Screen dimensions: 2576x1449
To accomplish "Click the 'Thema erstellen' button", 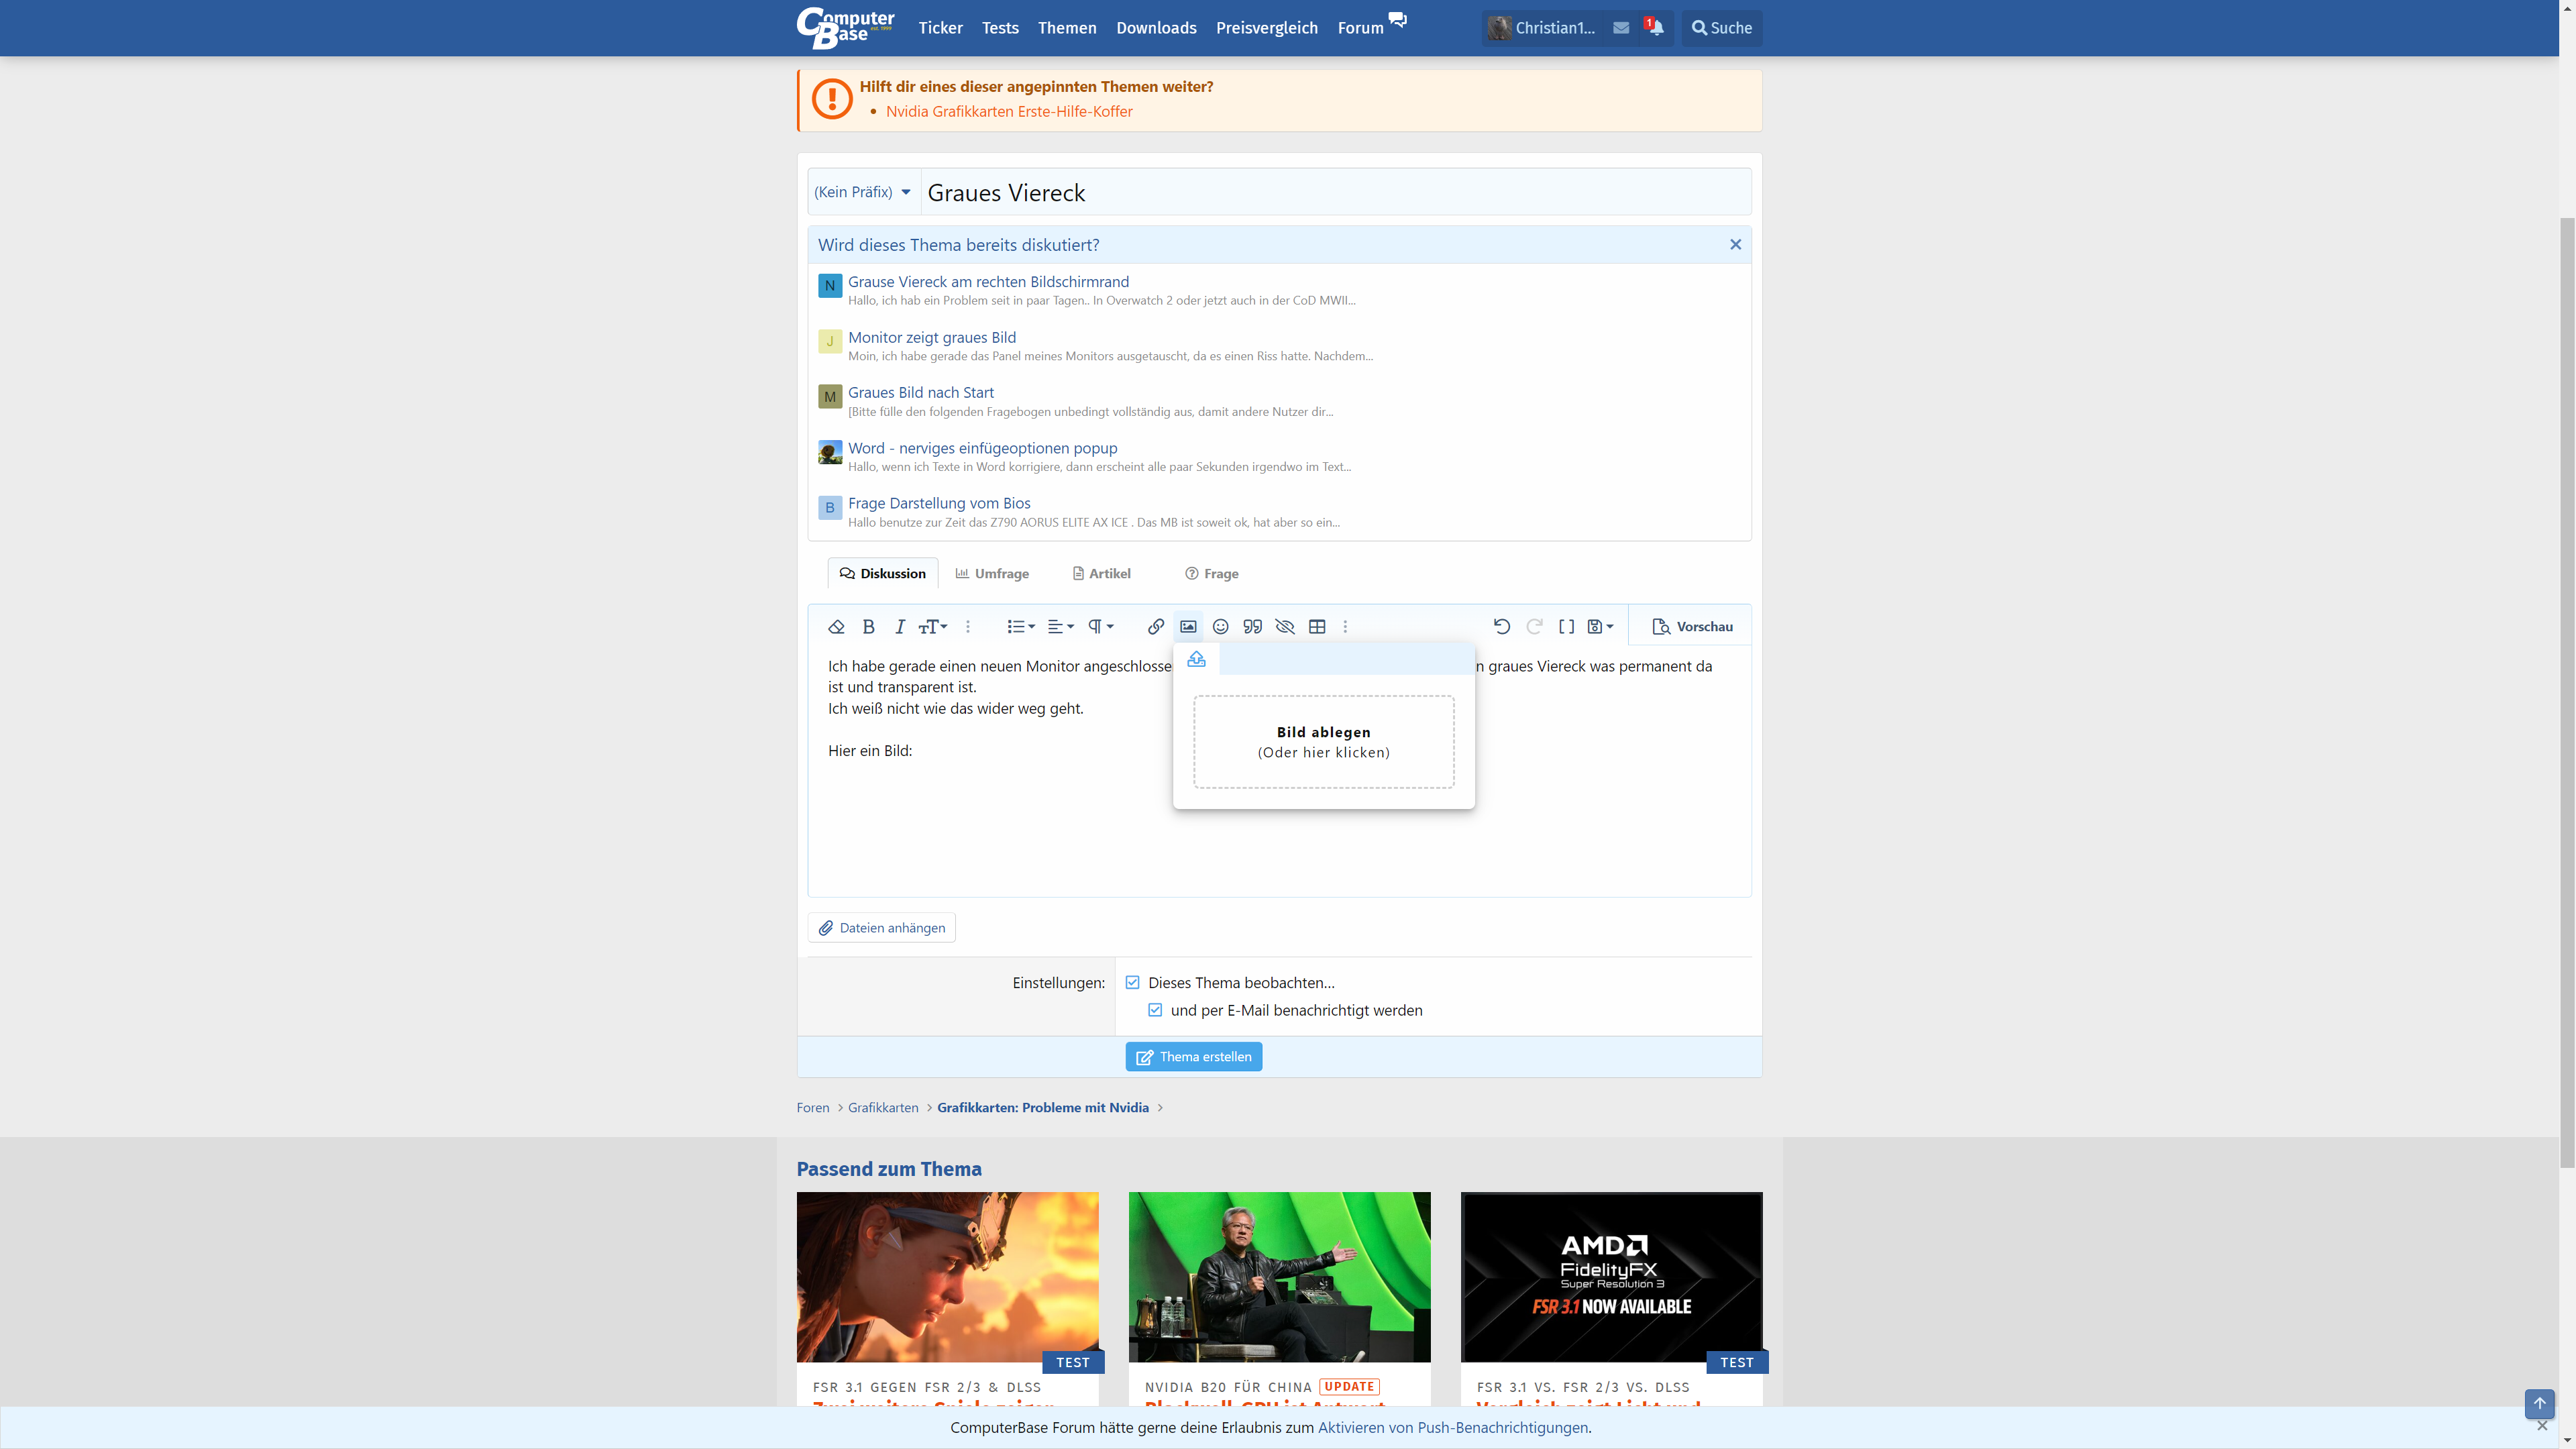I will (x=1193, y=1056).
